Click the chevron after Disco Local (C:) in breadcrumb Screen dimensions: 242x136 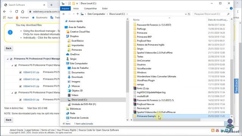(x=127, y=14)
